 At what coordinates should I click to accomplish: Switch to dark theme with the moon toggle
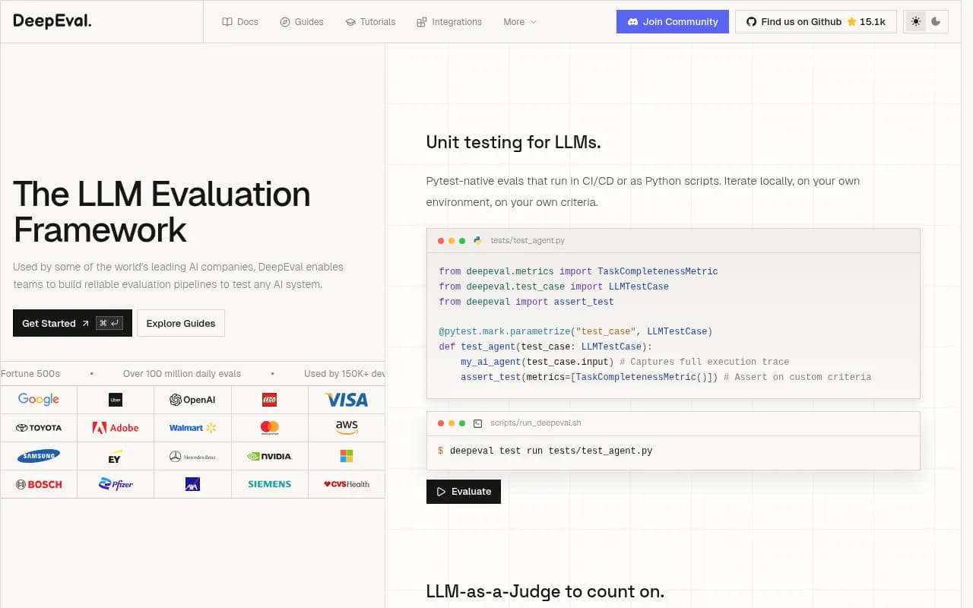tap(936, 22)
